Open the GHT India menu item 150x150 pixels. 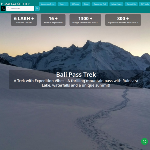145,4
